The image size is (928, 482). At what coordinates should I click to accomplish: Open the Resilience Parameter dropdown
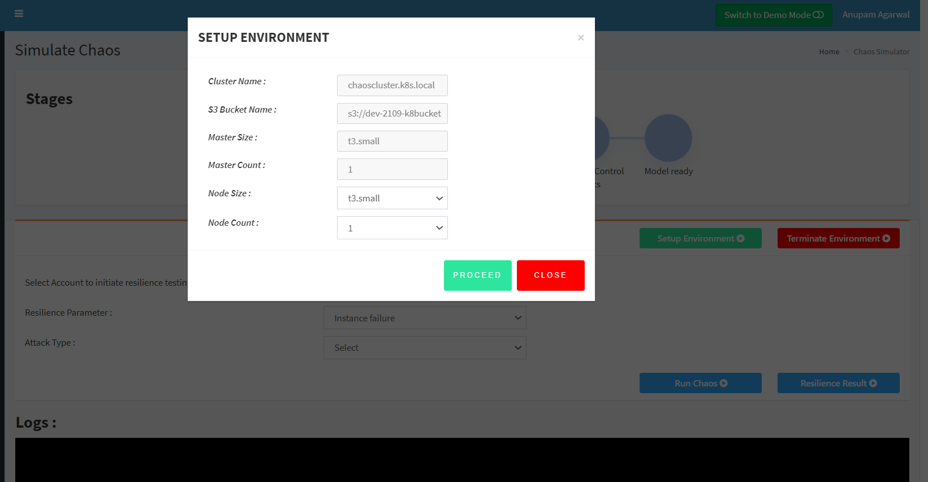[x=425, y=318]
